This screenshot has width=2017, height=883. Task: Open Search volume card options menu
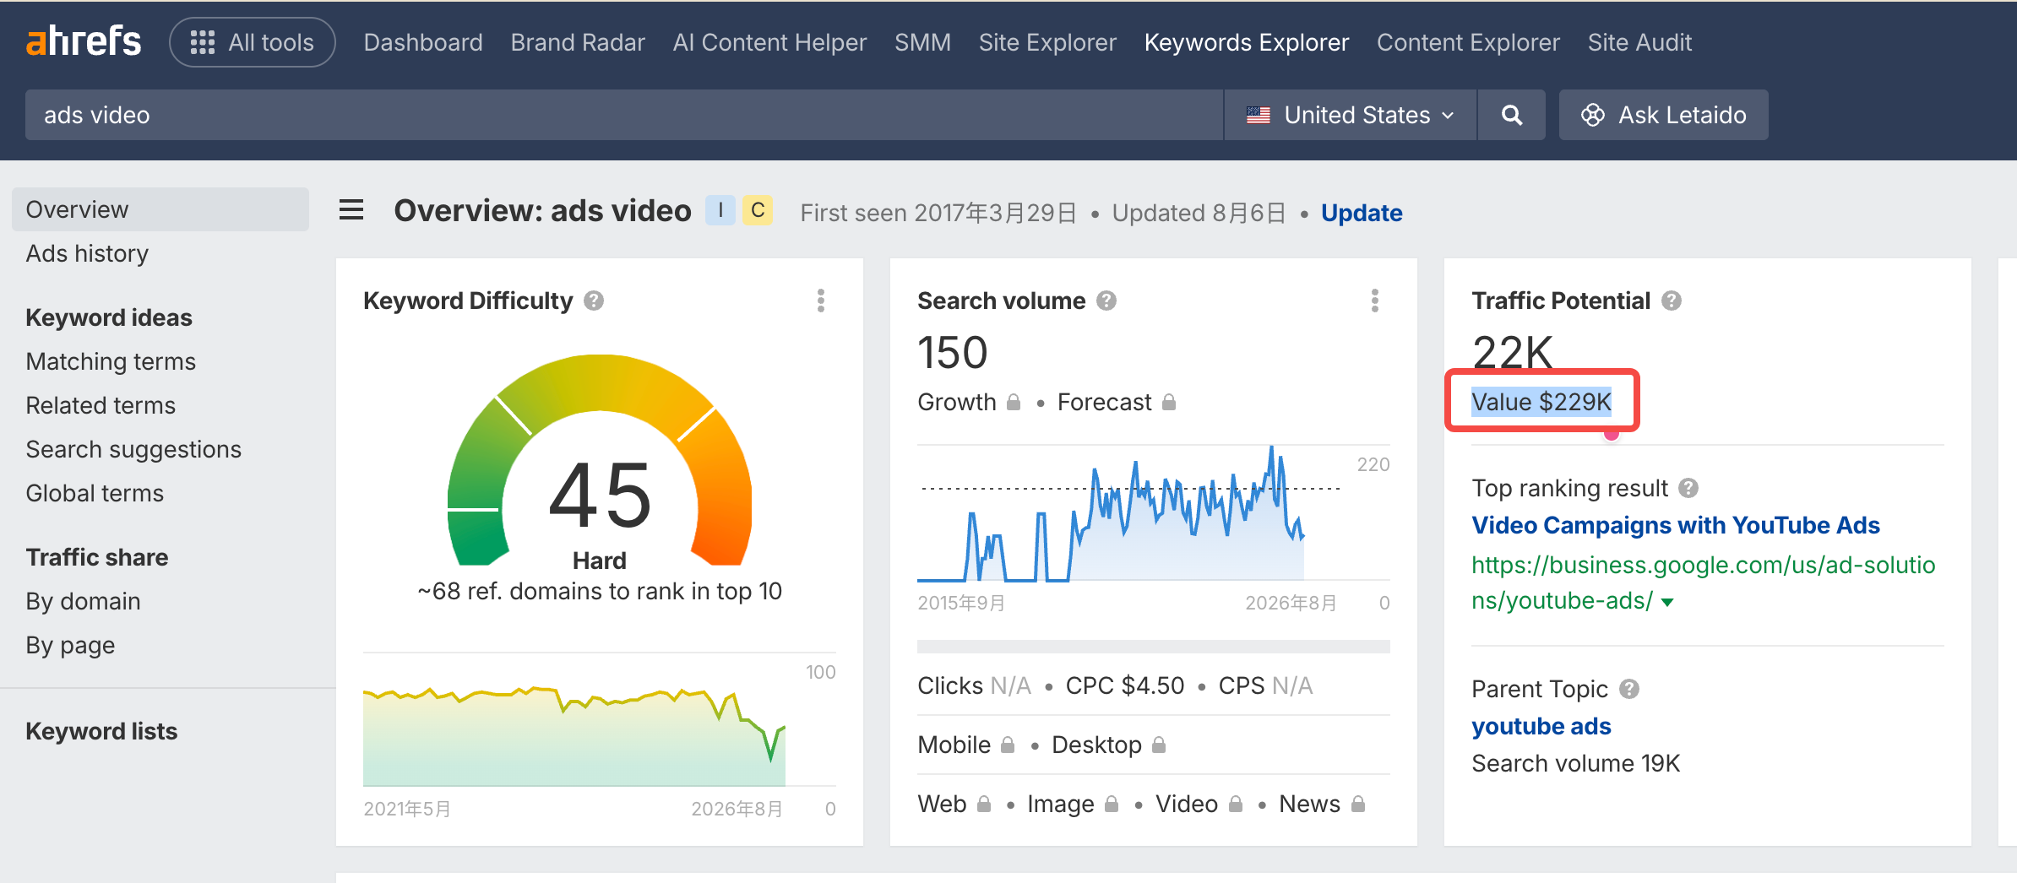click(1374, 301)
